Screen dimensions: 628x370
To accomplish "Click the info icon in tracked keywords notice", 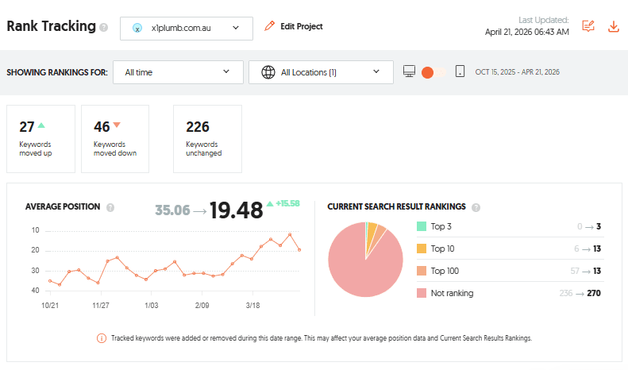I will coord(102,338).
